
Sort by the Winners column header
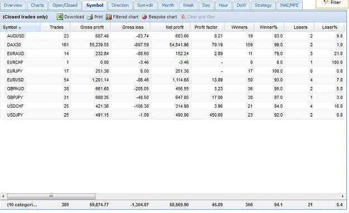coord(239,27)
